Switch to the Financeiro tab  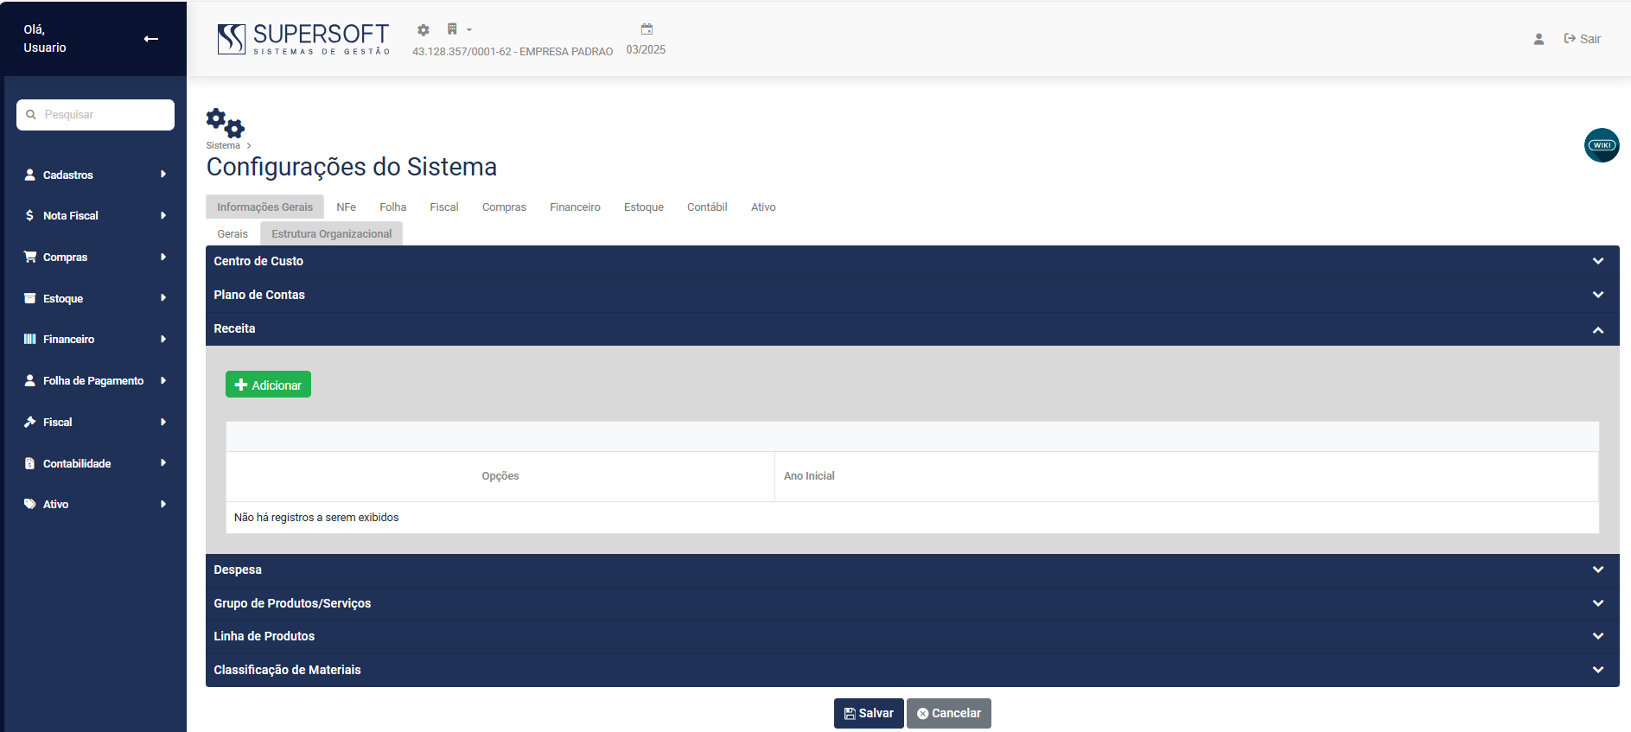click(575, 207)
